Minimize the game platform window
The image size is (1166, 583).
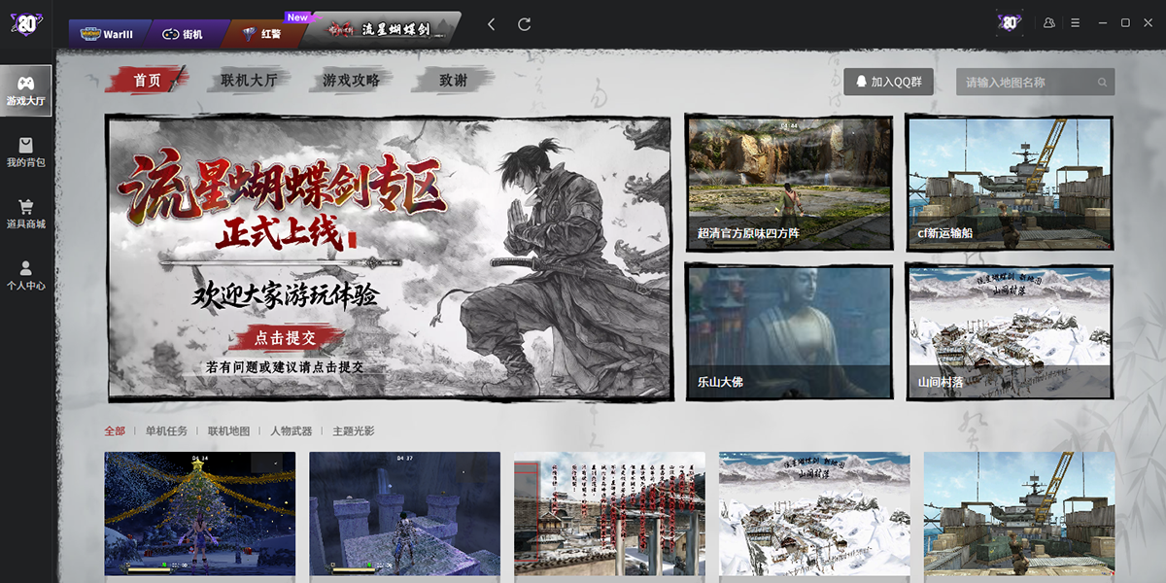pos(1102,22)
